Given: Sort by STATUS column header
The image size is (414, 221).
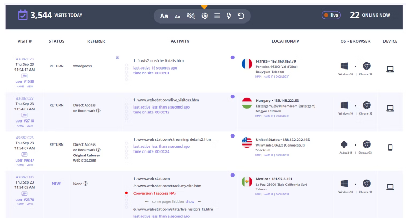Looking at the screenshot, I should click(x=56, y=41).
